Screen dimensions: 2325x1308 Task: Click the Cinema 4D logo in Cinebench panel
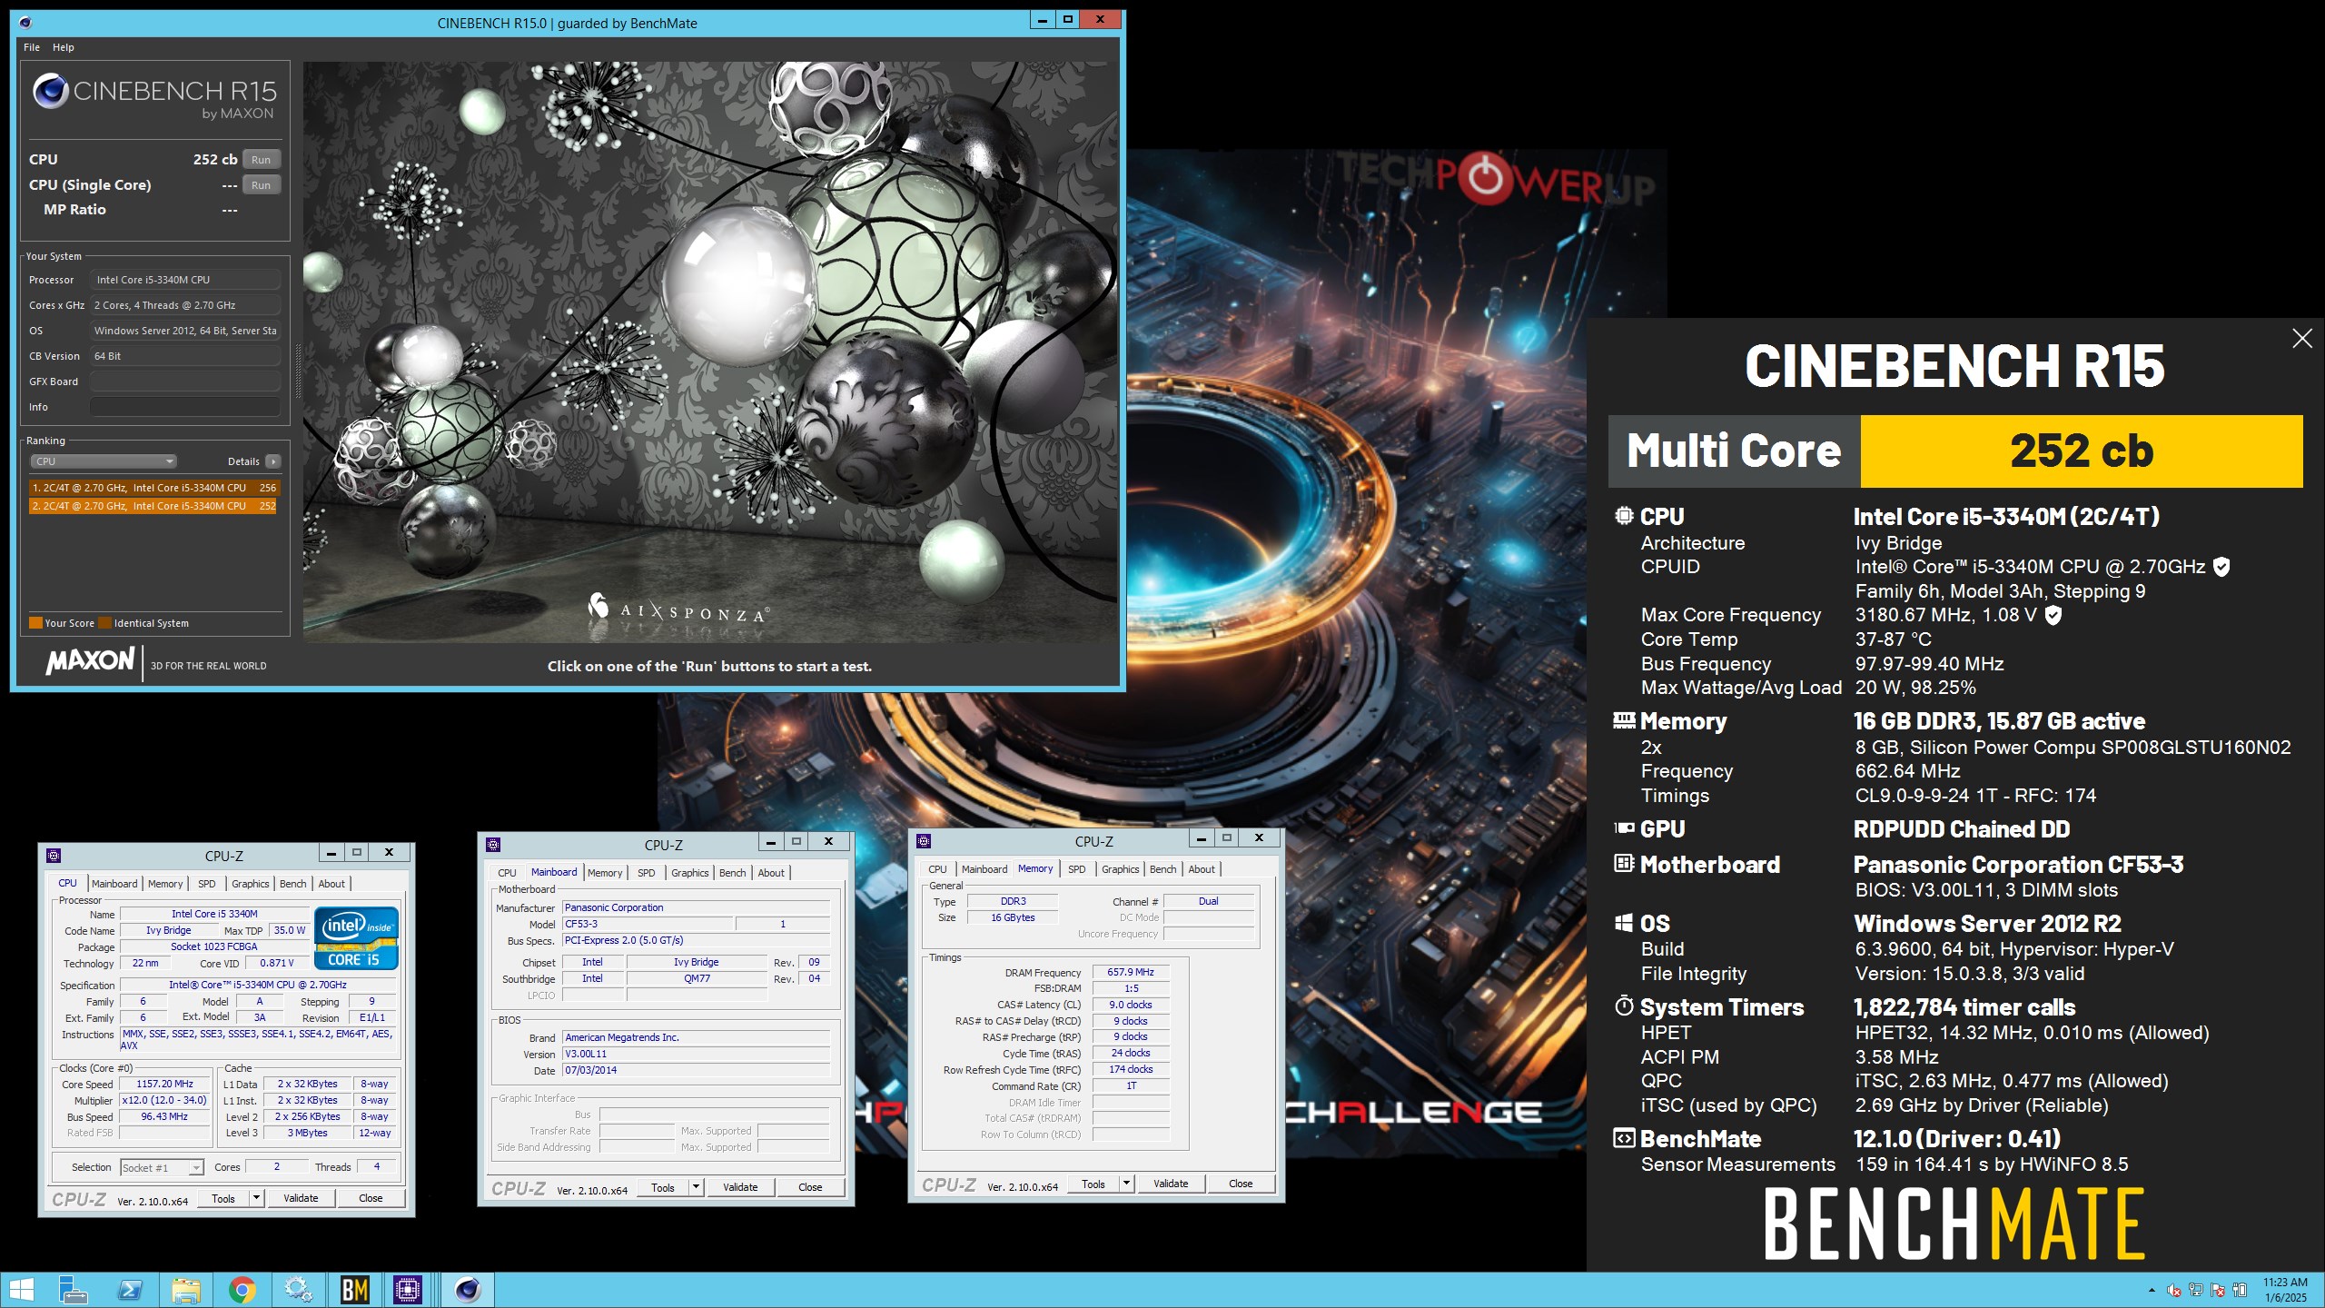(51, 92)
